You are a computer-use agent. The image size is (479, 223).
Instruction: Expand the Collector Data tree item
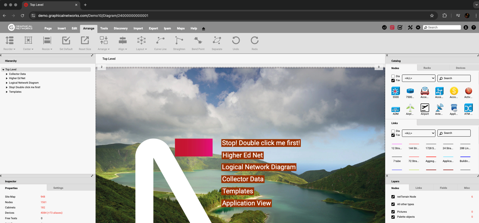(x=7, y=74)
